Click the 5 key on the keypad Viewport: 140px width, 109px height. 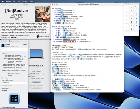pyautogui.click(x=131, y=22)
